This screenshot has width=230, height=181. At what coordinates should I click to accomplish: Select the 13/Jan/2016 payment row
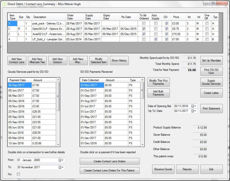point(32,143)
